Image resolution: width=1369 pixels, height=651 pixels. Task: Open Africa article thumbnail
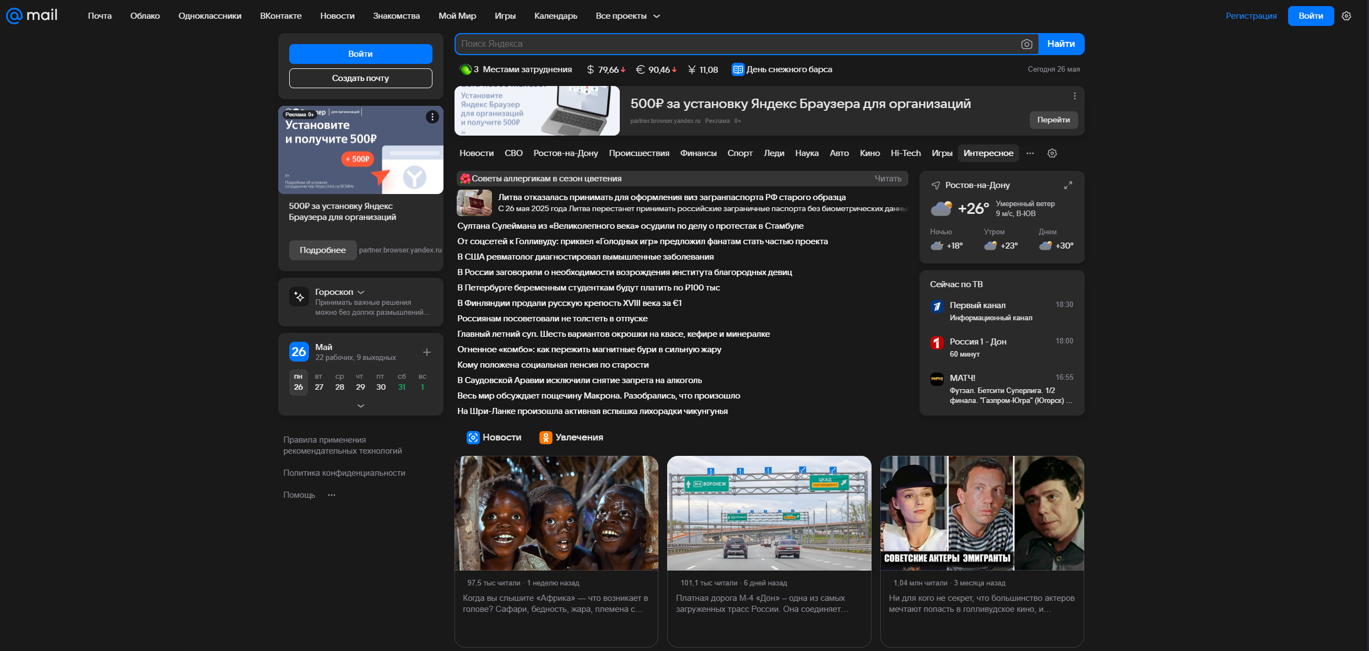click(556, 513)
